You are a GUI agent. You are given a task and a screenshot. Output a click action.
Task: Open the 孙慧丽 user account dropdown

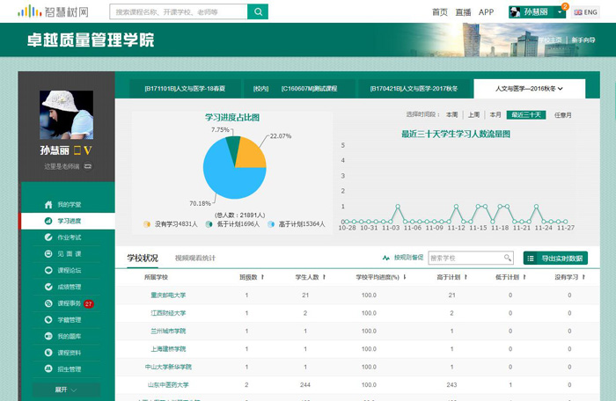(x=538, y=12)
